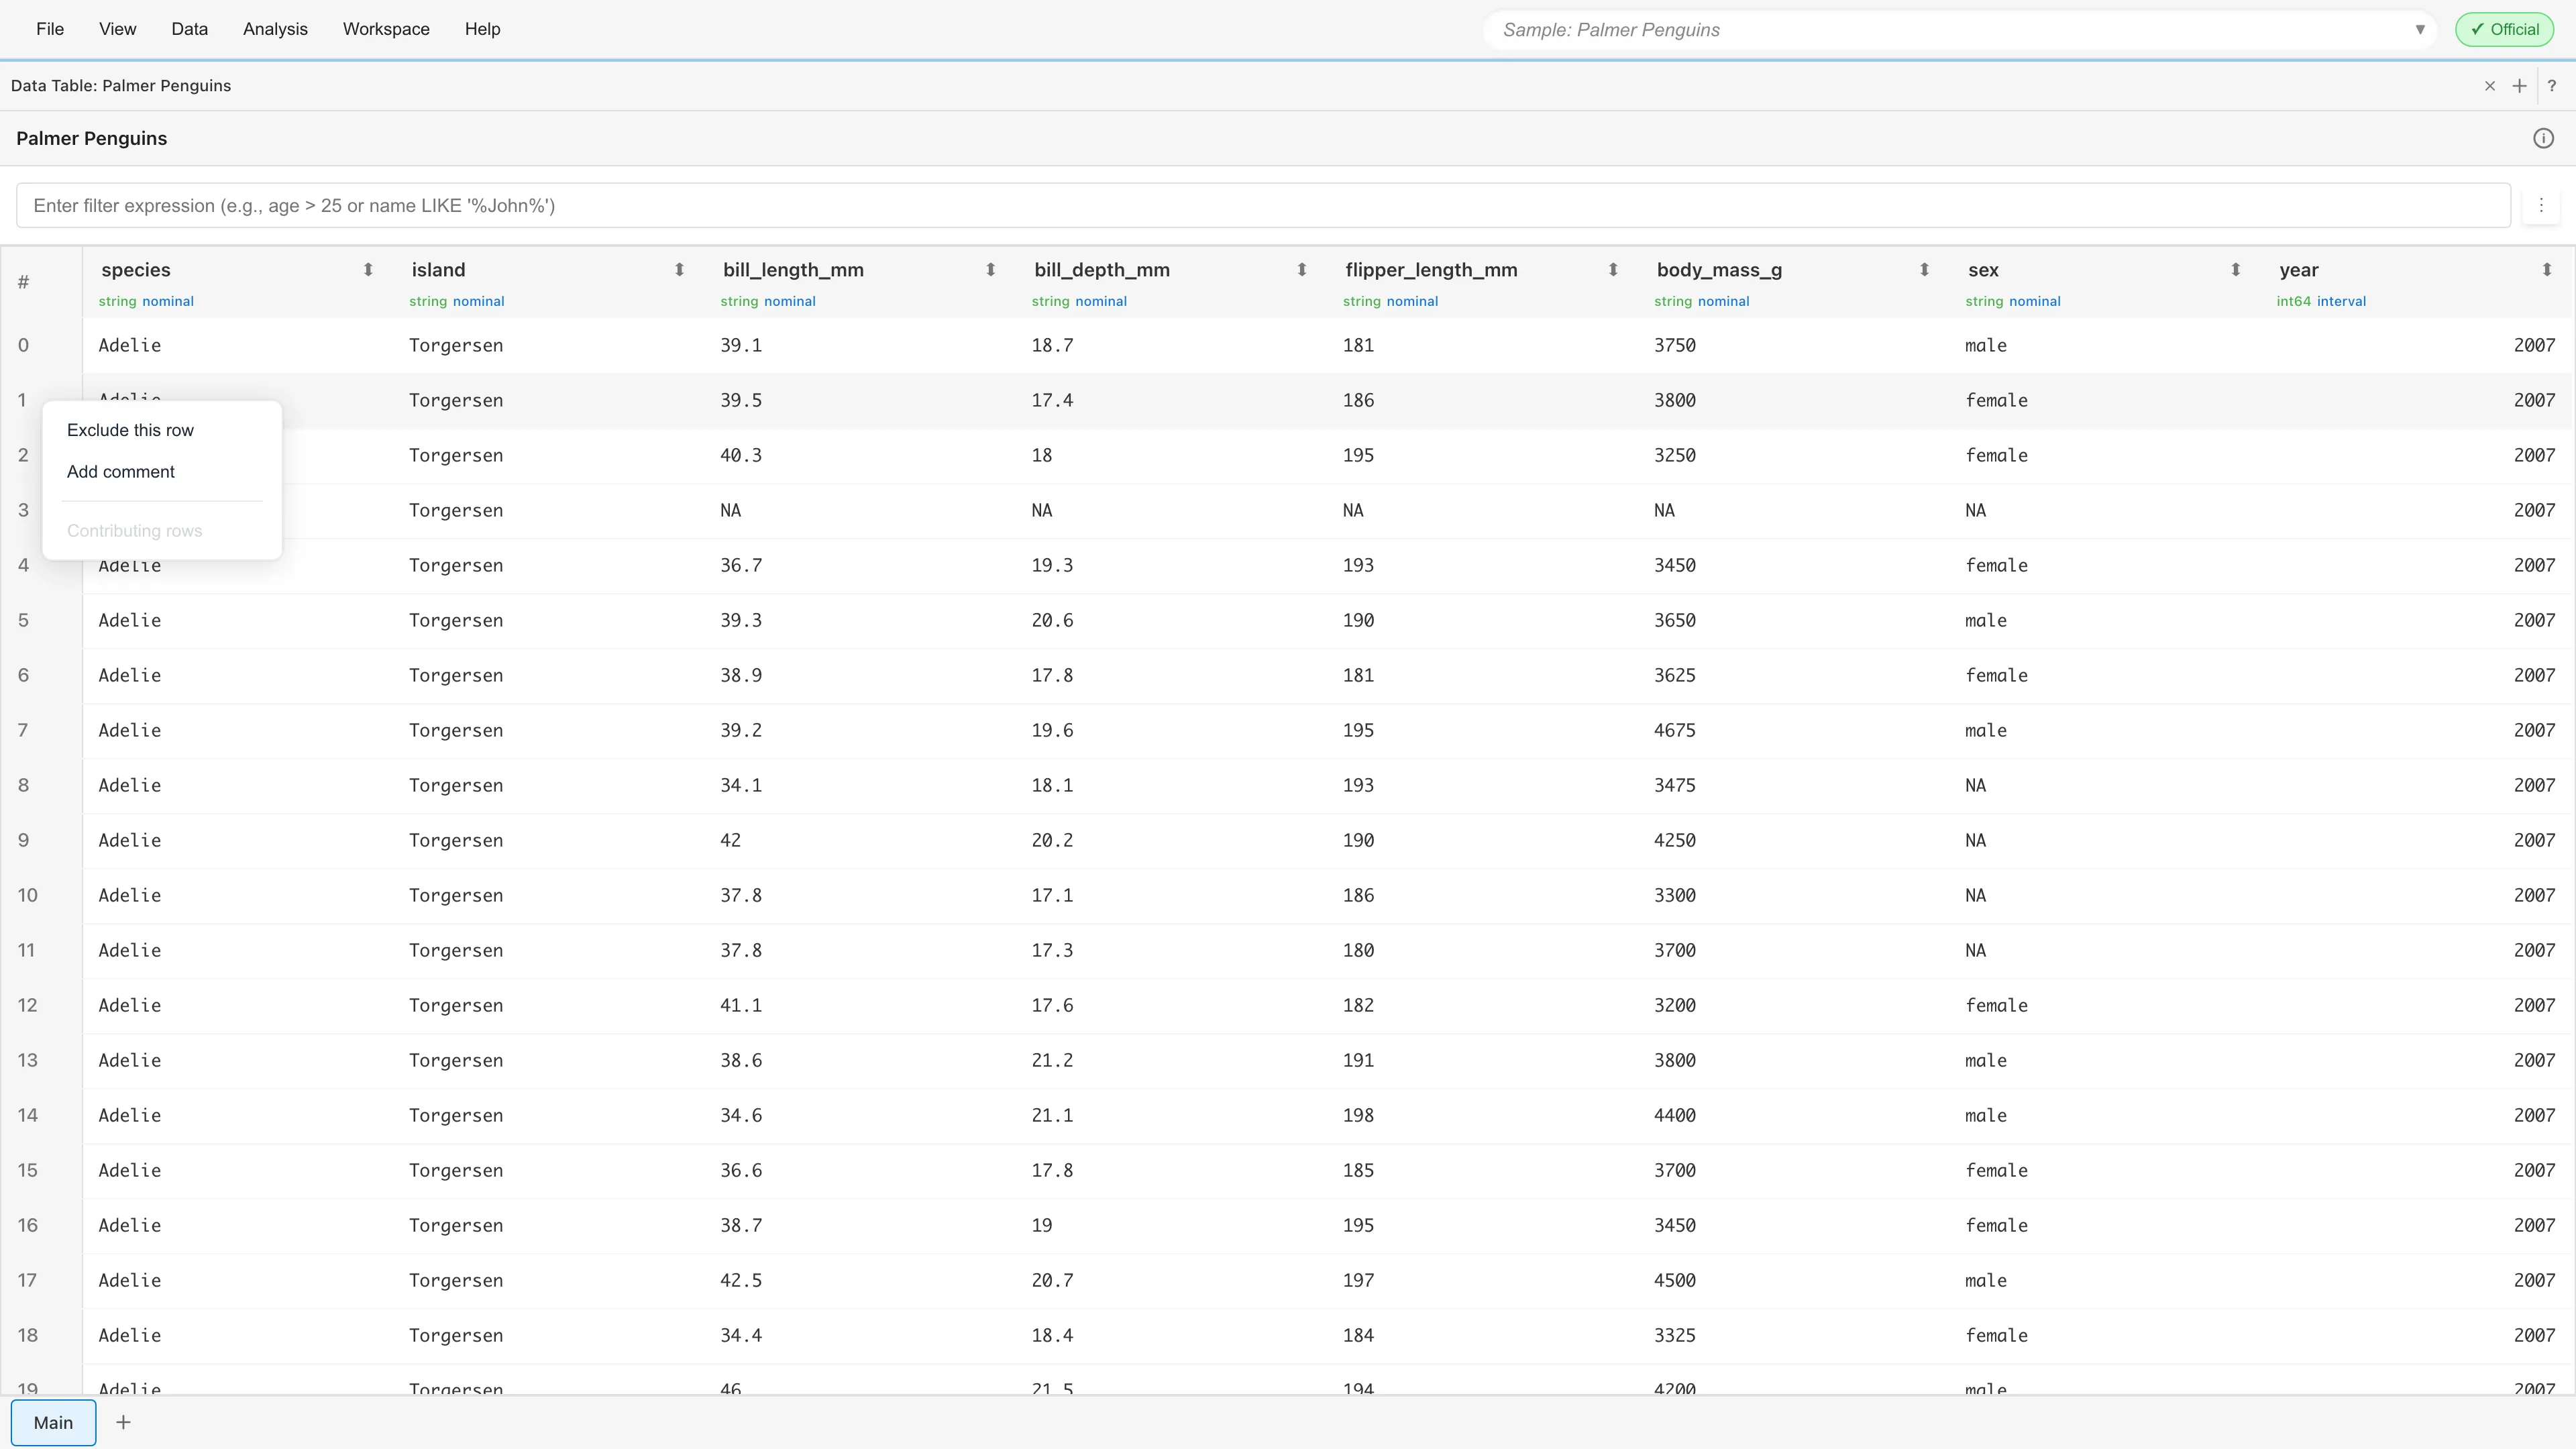Click the filter expression input field

(1263, 205)
